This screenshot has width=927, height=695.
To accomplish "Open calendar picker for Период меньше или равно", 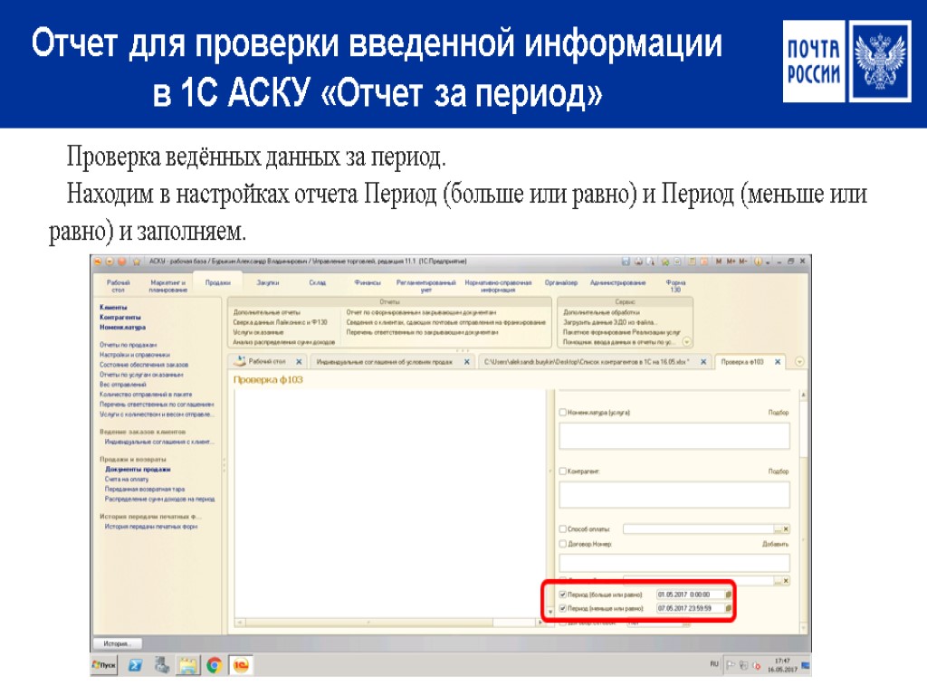I will (729, 608).
